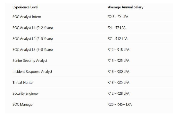The height and width of the screenshot is (117, 173).
Task: Select the Threat Hunter row label
Action: 23,82
